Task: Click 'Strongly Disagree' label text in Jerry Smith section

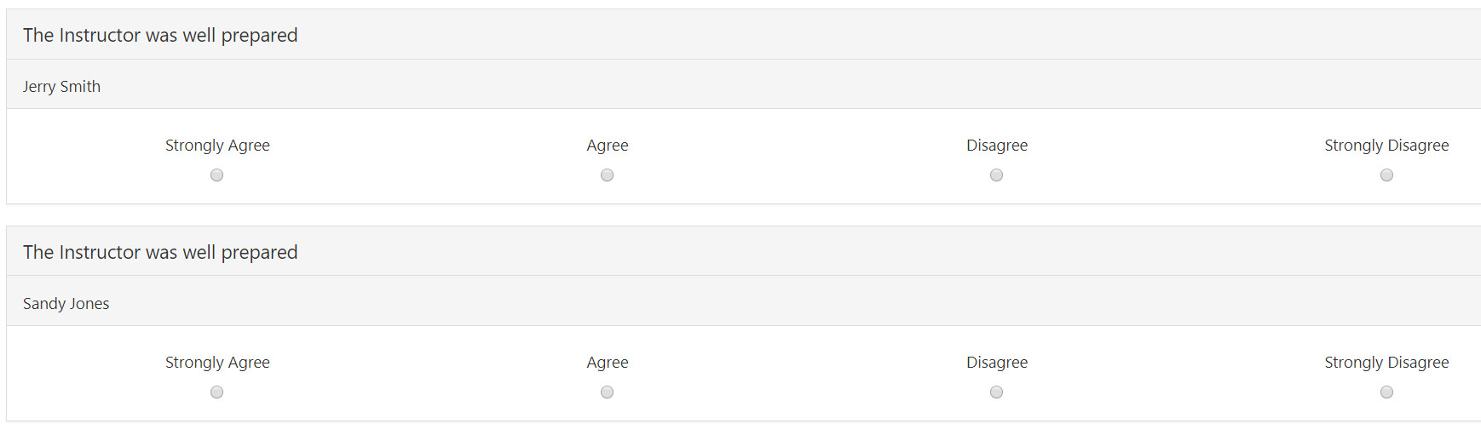Action: click(1386, 146)
